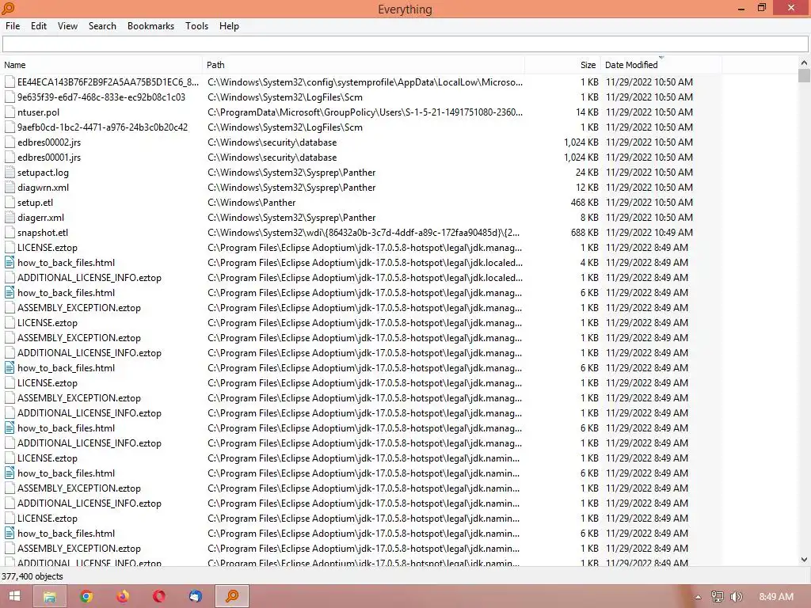This screenshot has height=608, width=811.
Task: Launch Google Chrome from the taskbar
Action: pos(86,596)
